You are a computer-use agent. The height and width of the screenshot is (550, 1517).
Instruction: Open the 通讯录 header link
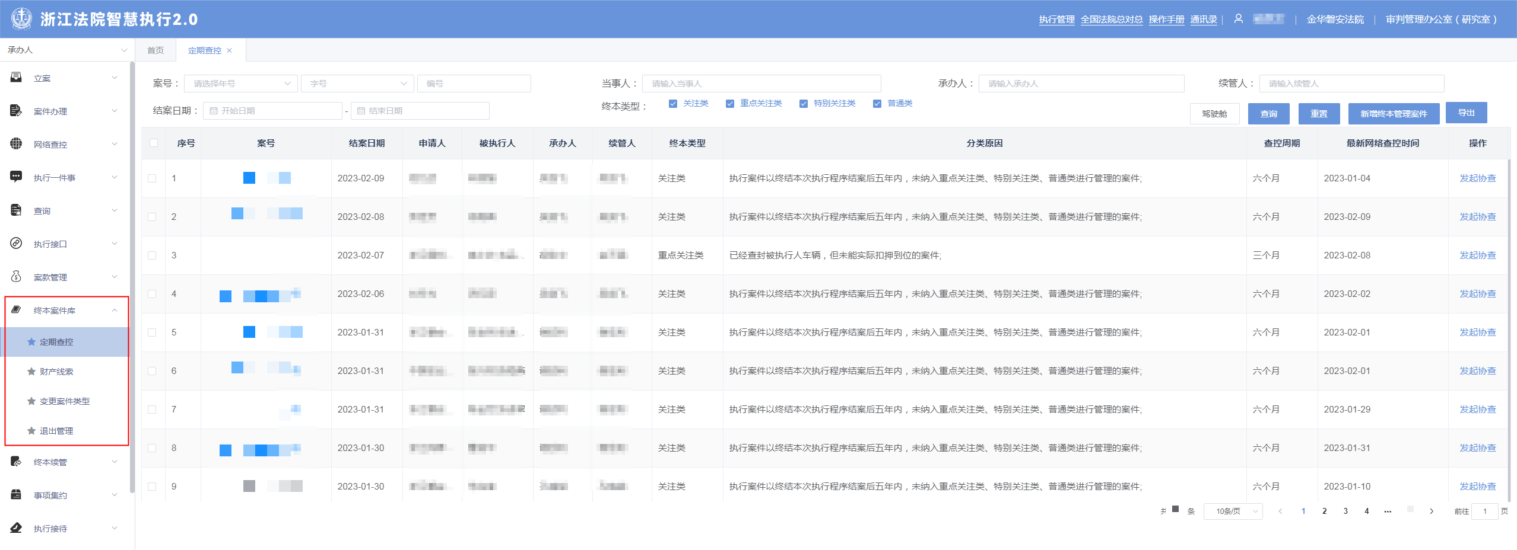1204,20
